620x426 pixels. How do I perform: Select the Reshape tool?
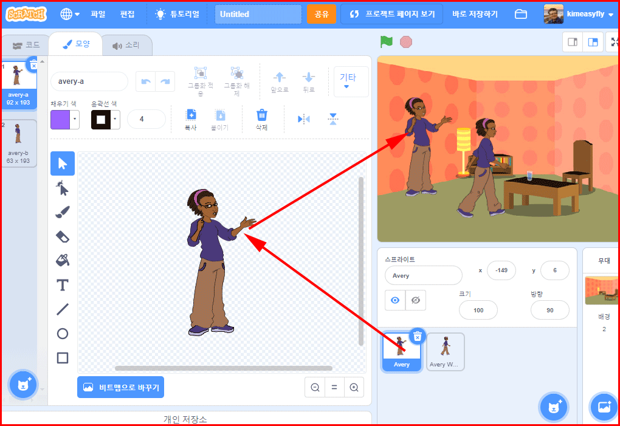tap(63, 188)
